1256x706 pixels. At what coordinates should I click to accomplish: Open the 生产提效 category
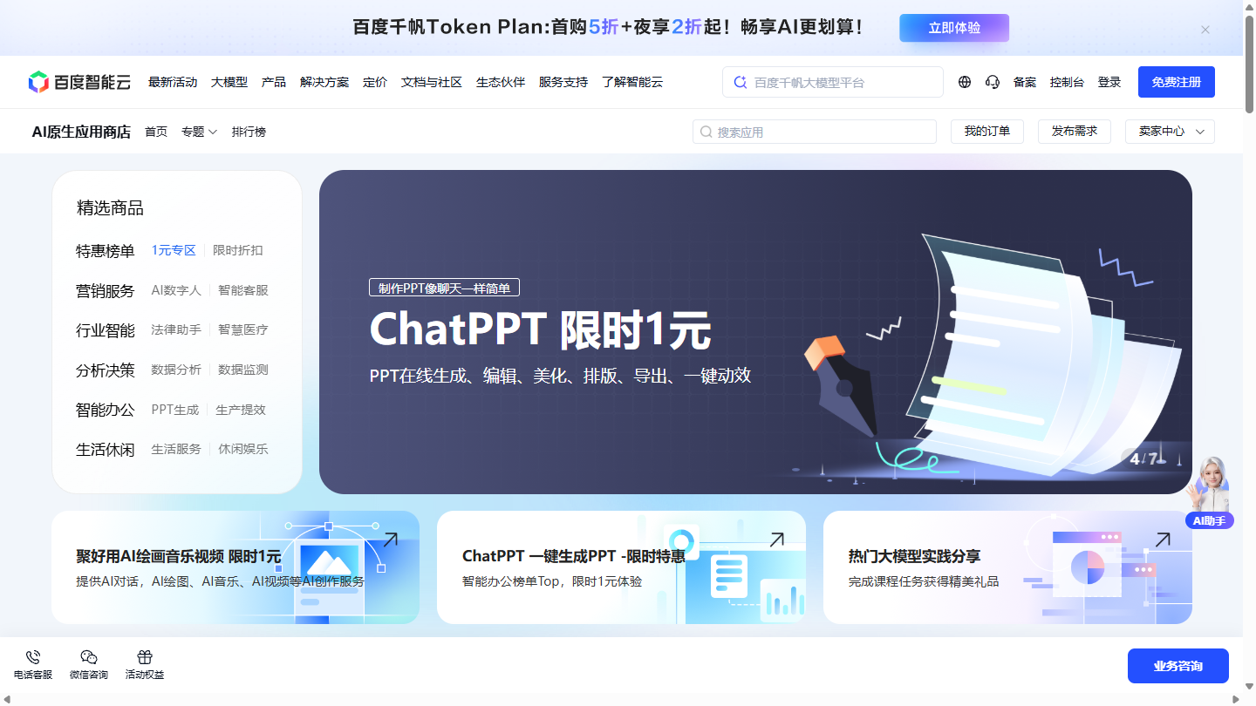coord(241,410)
